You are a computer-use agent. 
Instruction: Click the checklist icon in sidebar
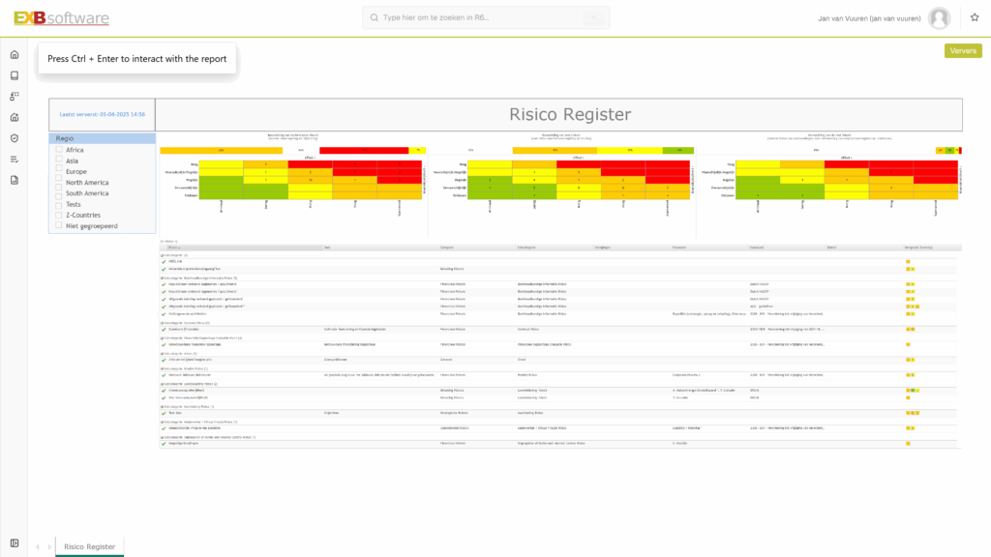[15, 160]
